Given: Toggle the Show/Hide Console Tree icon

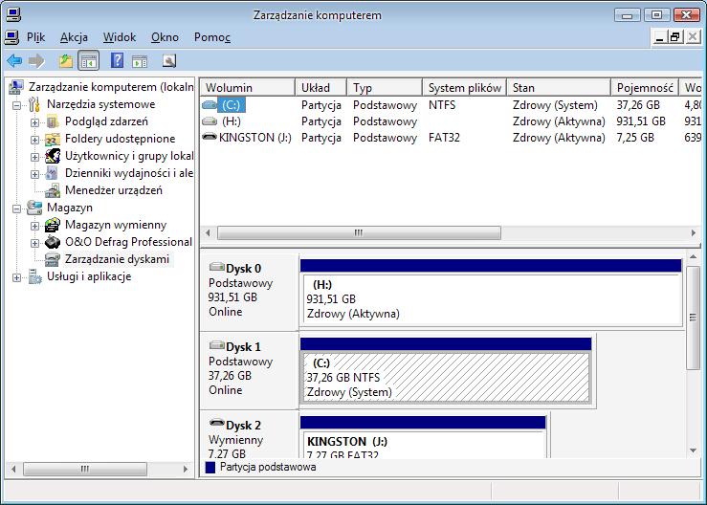Looking at the screenshot, I should pyautogui.click(x=88, y=60).
